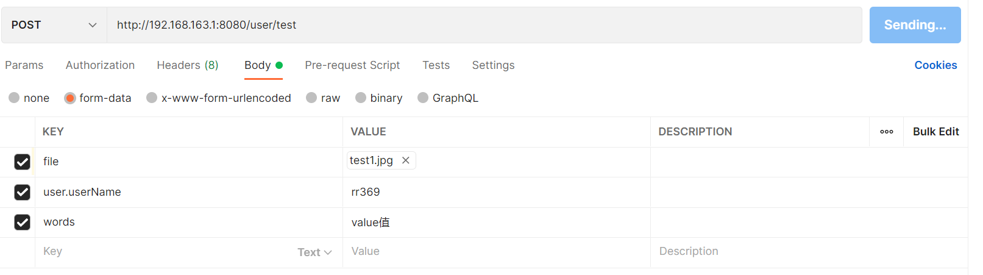Open the request Settings tab
Image resolution: width=983 pixels, height=275 pixels.
(493, 65)
